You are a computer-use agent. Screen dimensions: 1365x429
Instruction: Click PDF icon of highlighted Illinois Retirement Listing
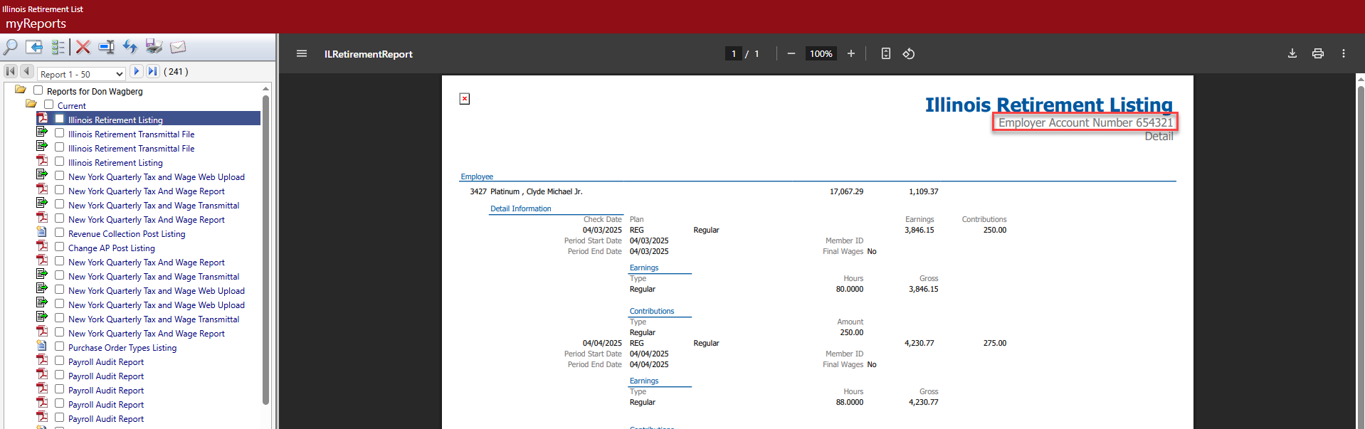click(43, 118)
